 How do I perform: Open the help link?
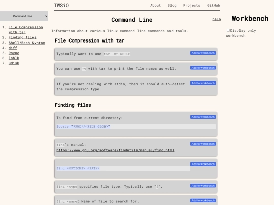(x=217, y=19)
